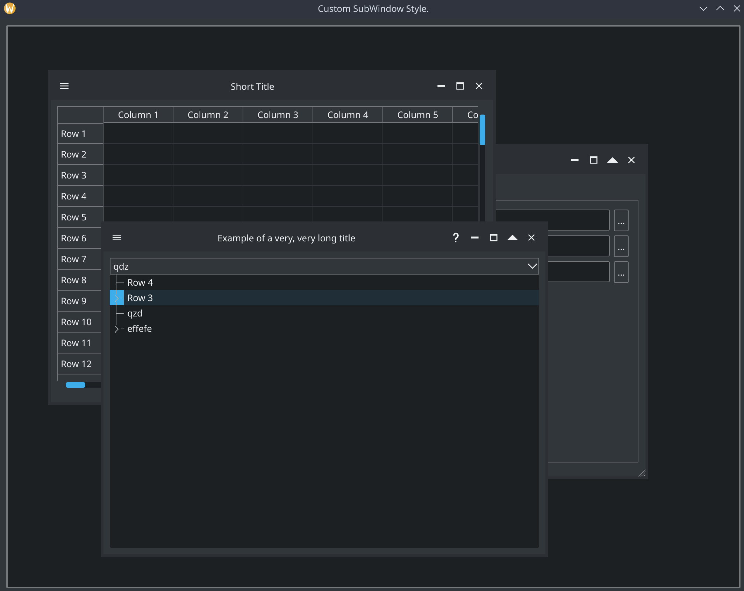Select the Row 1 header in the table
Screen dimensions: 744x591
80,133
